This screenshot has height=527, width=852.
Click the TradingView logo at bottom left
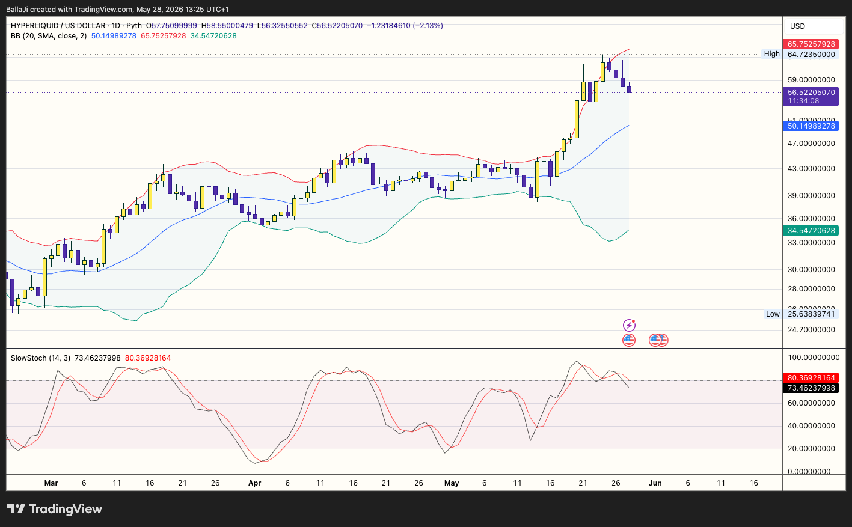pyautogui.click(x=55, y=509)
